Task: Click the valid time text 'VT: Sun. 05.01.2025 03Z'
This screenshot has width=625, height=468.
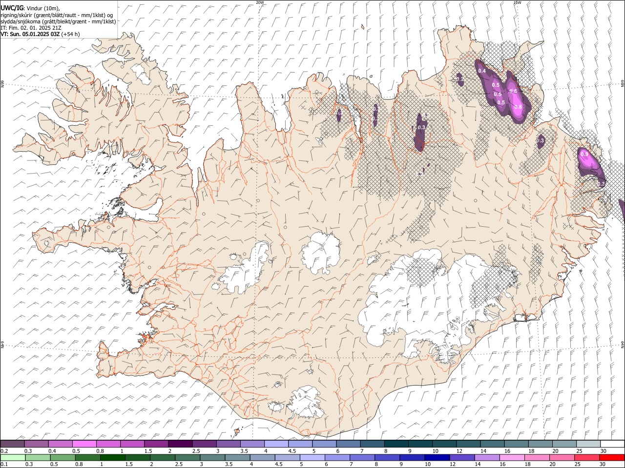Action: pyautogui.click(x=30, y=34)
